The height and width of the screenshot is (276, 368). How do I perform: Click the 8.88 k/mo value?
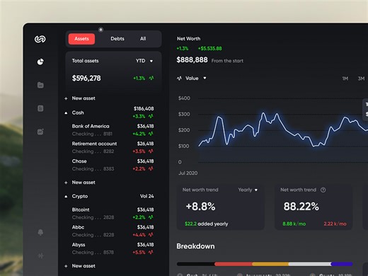294,224
